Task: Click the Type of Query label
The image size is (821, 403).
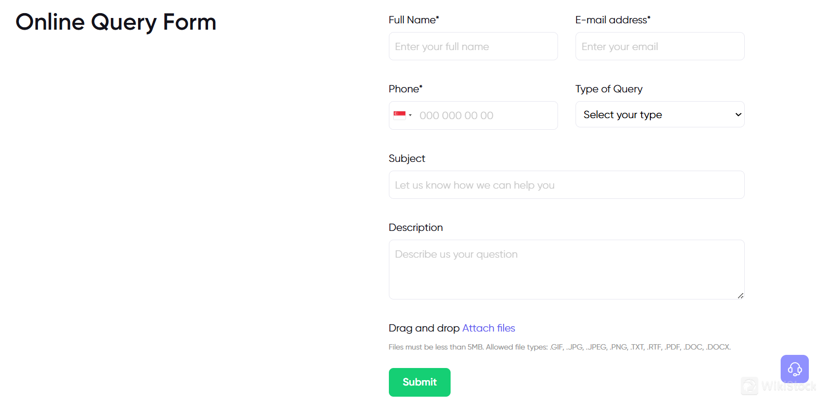Action: 609,89
